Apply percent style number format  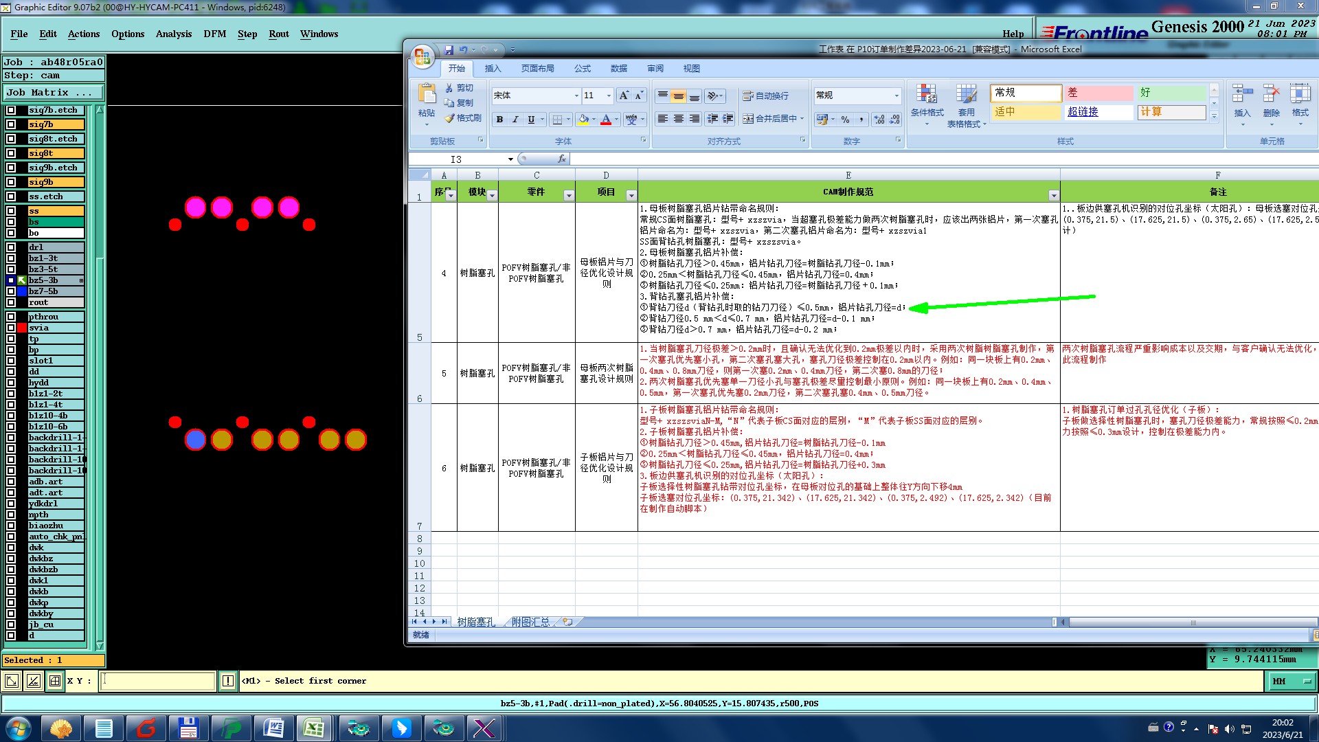[x=845, y=120]
